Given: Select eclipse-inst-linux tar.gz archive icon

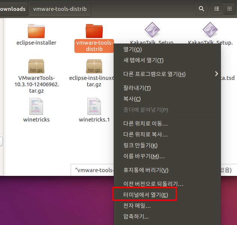Looking at the screenshot, I should click(94, 66).
